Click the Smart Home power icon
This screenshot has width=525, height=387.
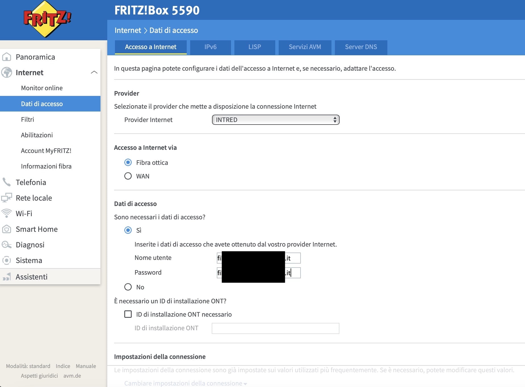pos(7,229)
